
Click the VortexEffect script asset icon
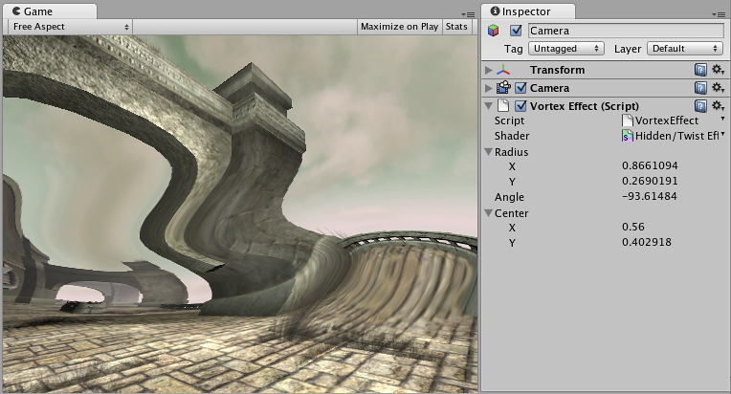[x=628, y=120]
